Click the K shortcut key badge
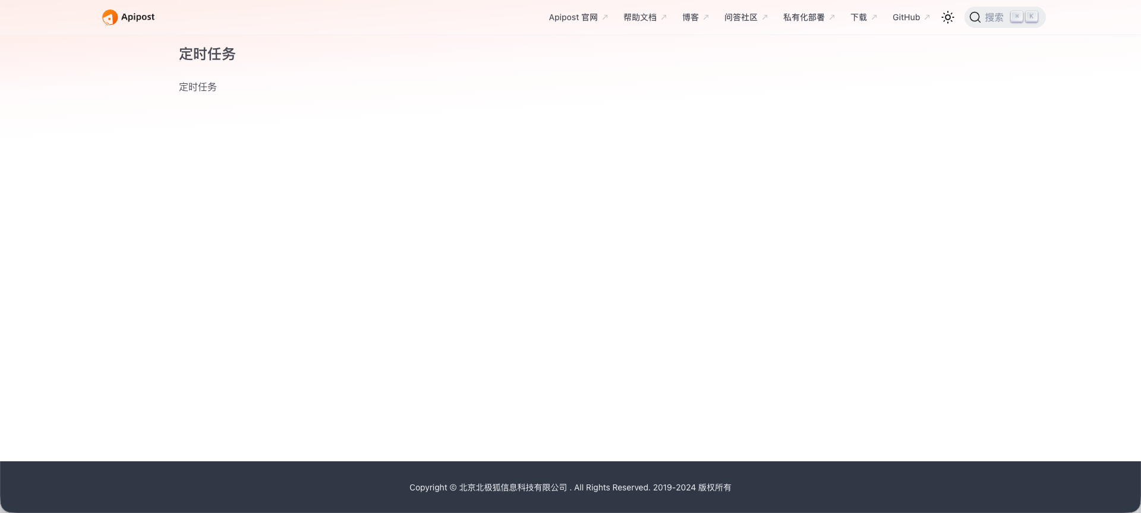This screenshot has height=513, width=1141. tap(1032, 17)
